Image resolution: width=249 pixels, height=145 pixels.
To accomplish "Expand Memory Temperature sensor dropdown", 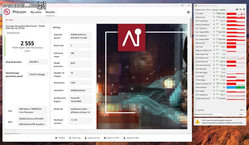I will point(214,25).
